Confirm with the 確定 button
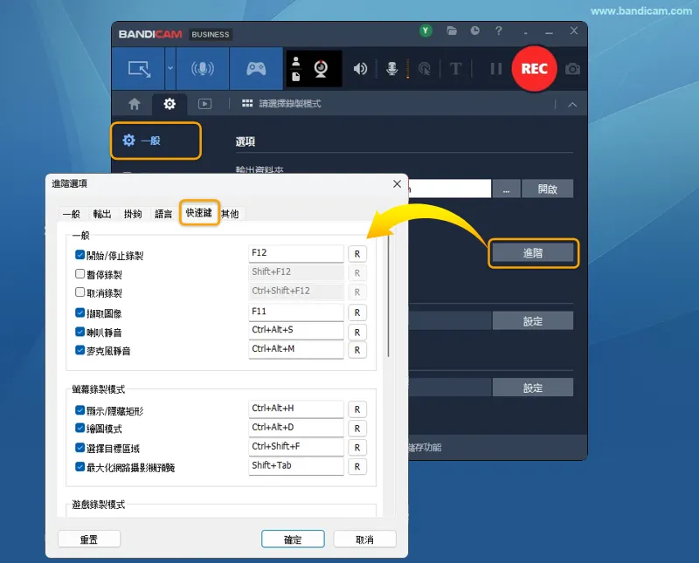 pyautogui.click(x=293, y=539)
